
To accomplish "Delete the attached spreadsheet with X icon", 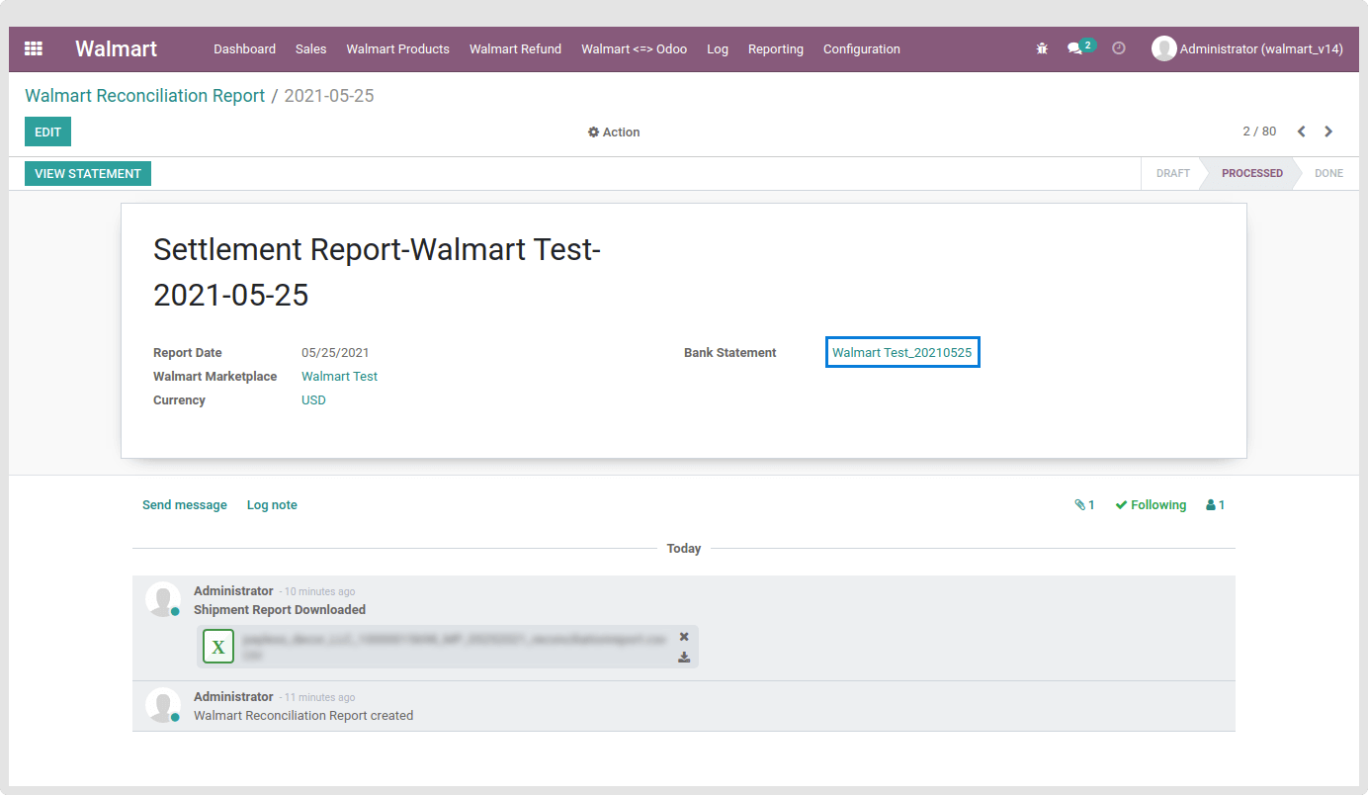I will tap(684, 637).
